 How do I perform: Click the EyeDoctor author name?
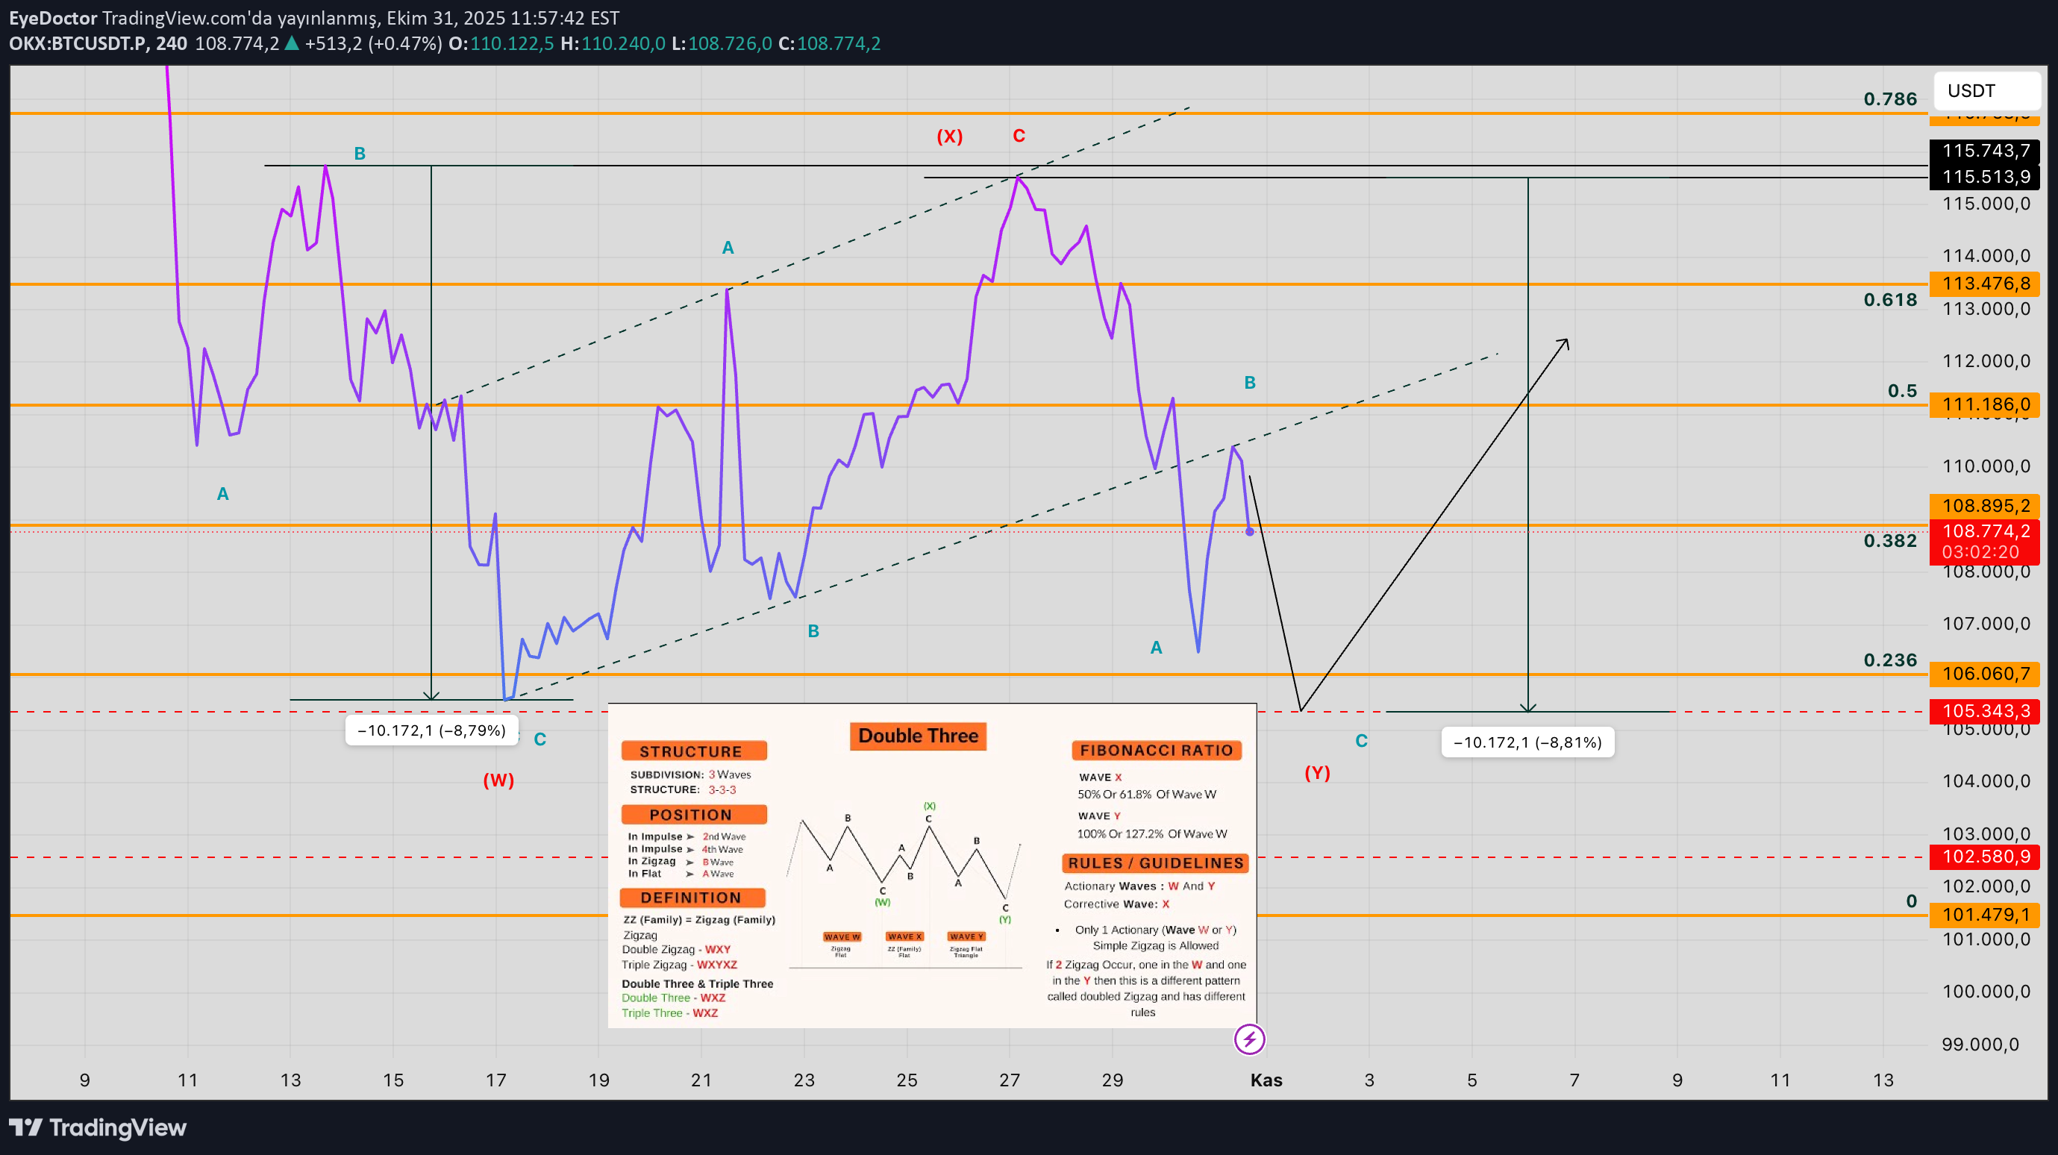(53, 18)
